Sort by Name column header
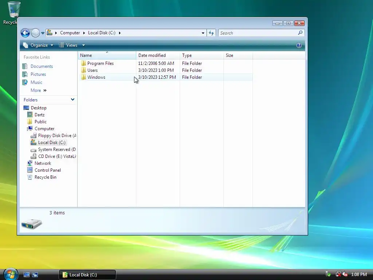Screen dimensions: 373x280 click(x=107, y=55)
